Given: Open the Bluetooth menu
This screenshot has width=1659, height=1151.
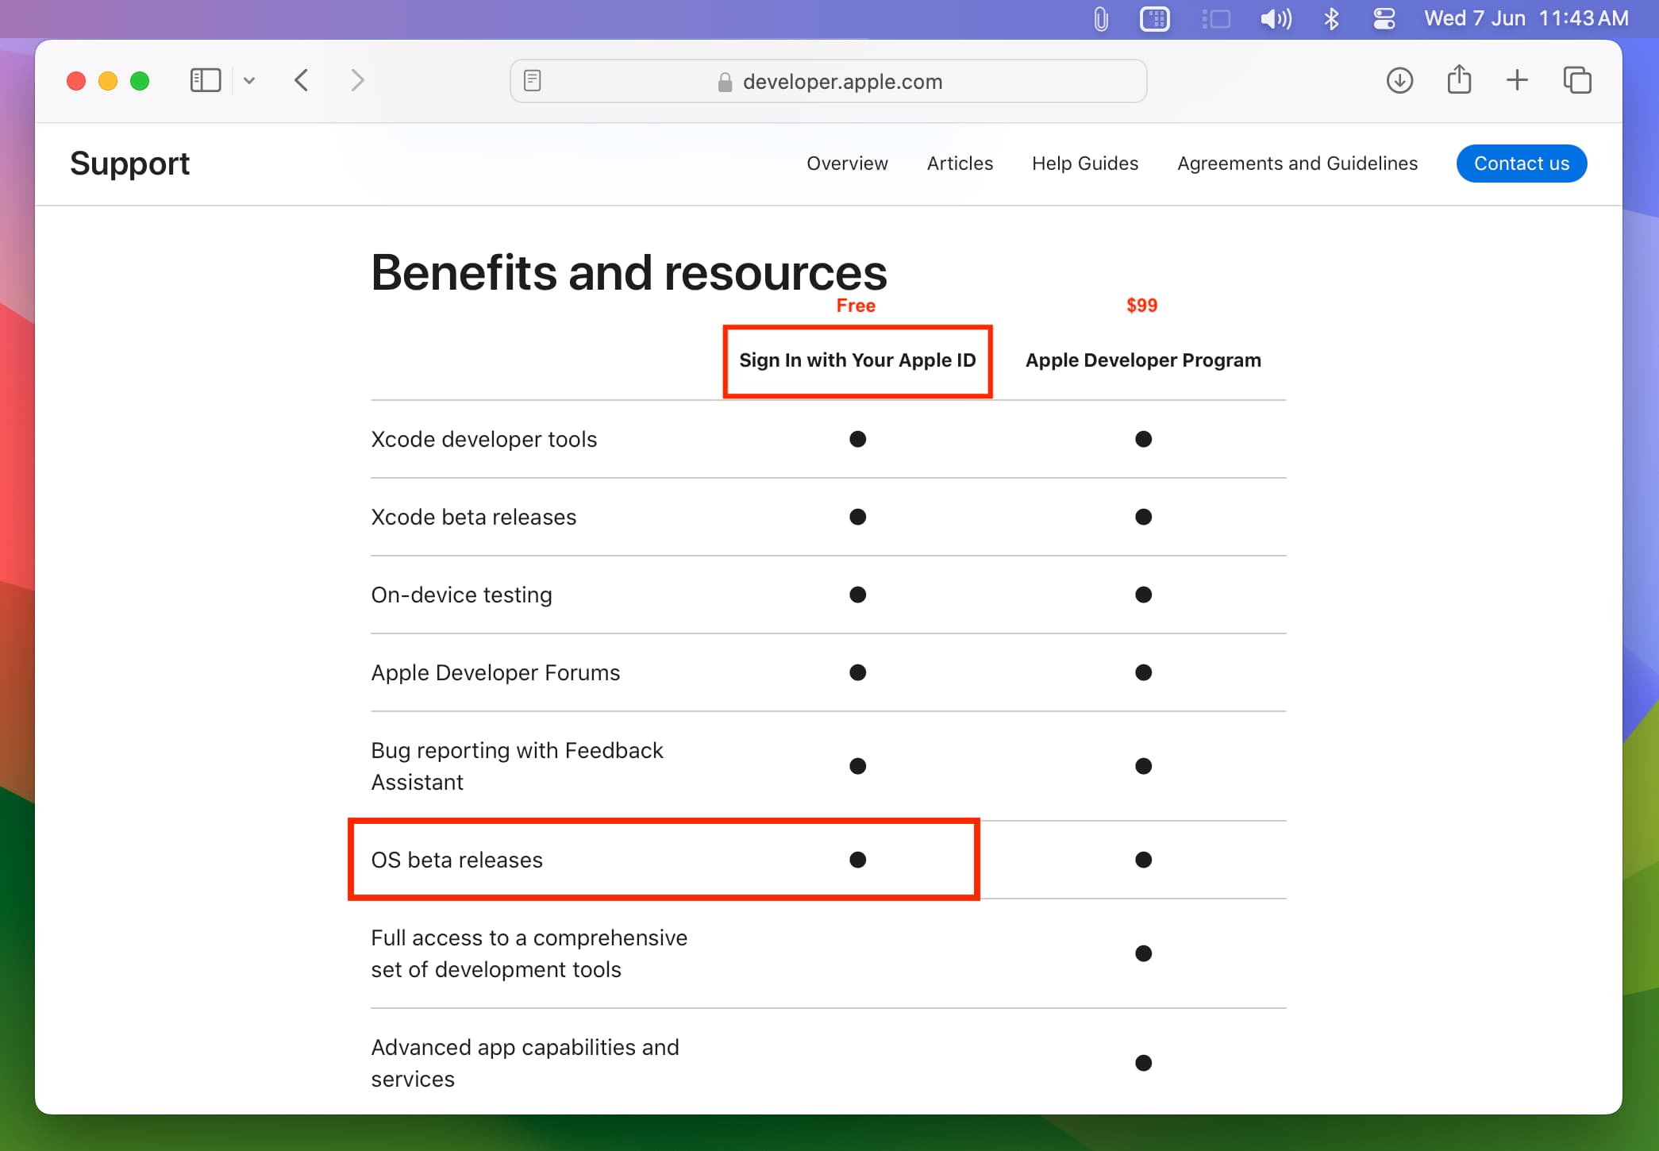Looking at the screenshot, I should [1331, 18].
